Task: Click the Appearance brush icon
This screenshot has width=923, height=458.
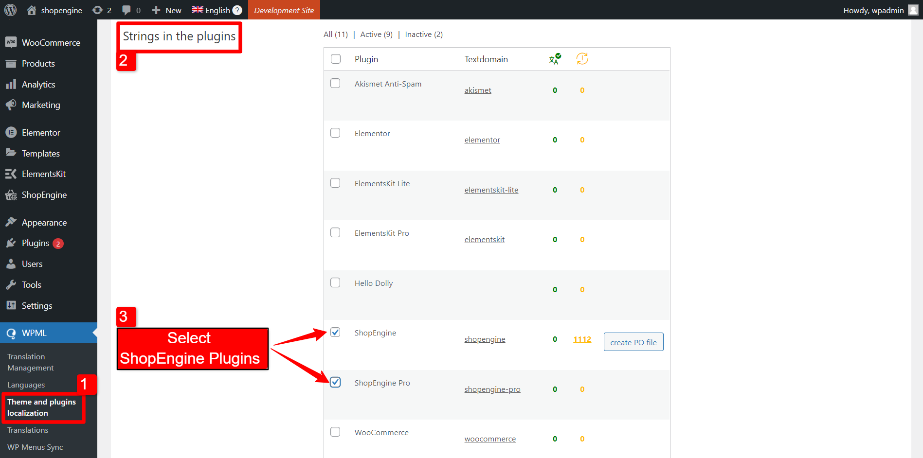Action: point(11,222)
